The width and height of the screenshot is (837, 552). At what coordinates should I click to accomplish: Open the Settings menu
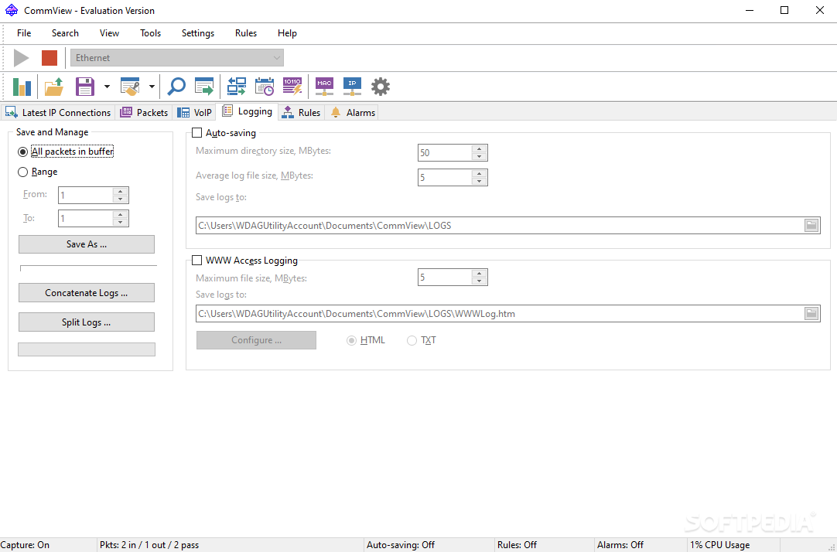[x=198, y=33]
